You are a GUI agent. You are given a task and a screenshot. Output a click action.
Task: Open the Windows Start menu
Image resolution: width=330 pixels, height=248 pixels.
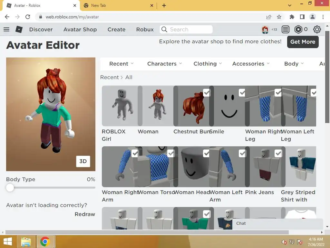coord(8,242)
